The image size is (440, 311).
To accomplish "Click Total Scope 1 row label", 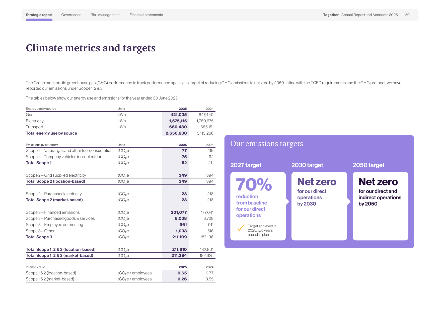I will 39,163.
